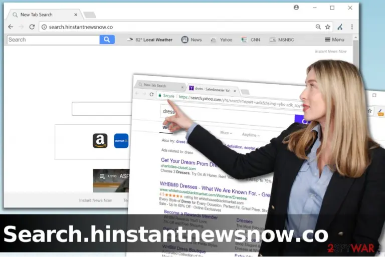
Task: Open the WHBM Dresses ad result
Action: coord(215,190)
